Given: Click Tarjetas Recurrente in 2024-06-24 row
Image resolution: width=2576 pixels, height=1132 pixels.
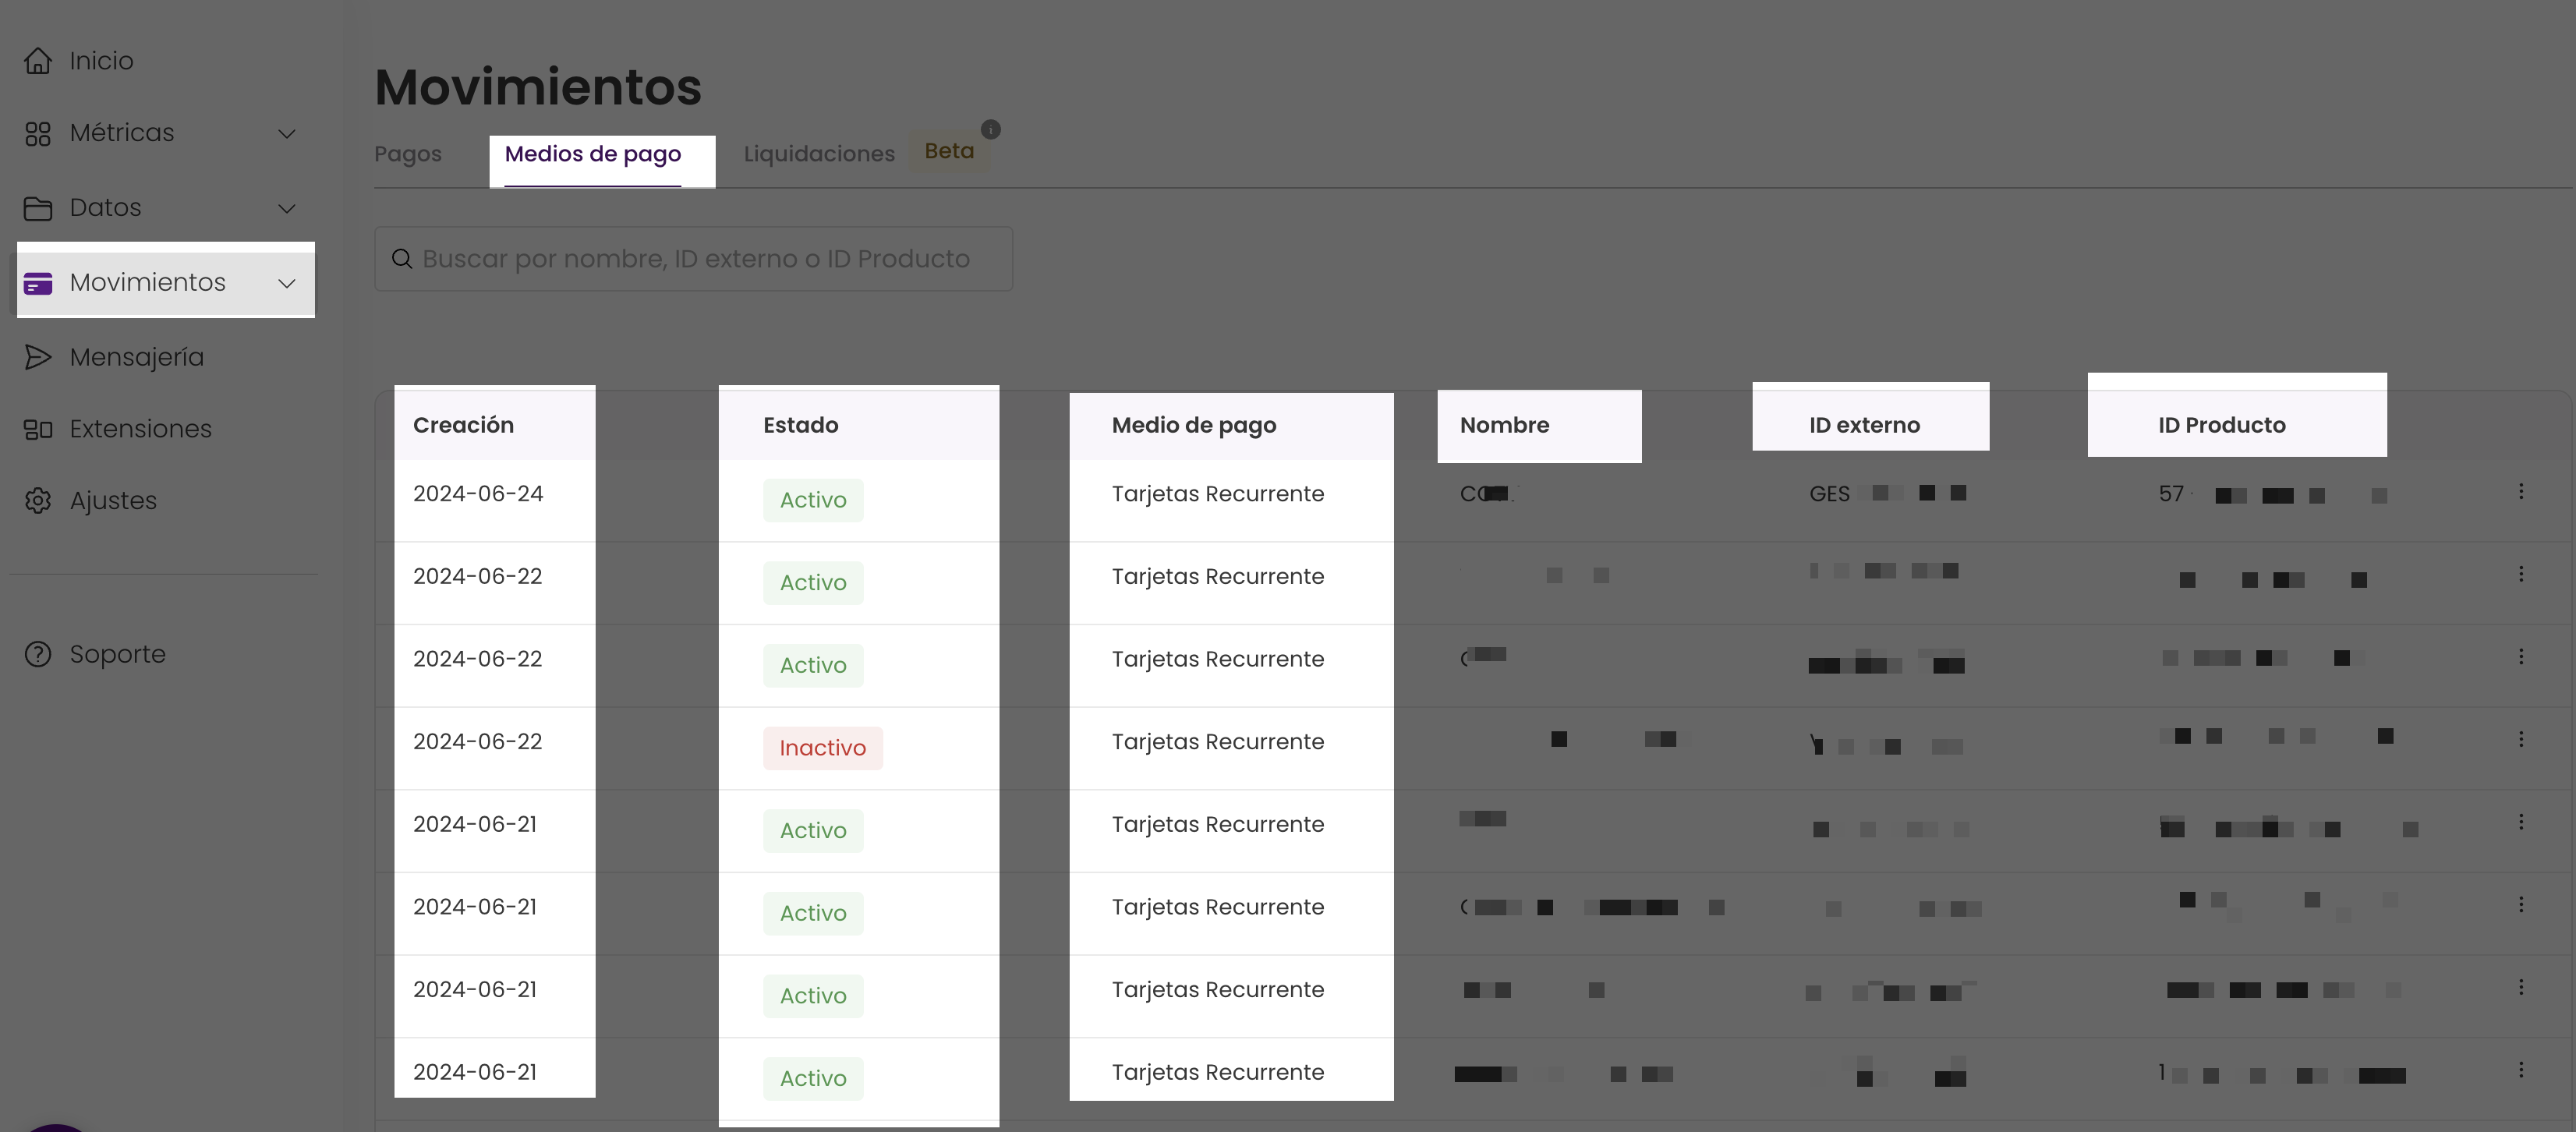Looking at the screenshot, I should click(1218, 494).
